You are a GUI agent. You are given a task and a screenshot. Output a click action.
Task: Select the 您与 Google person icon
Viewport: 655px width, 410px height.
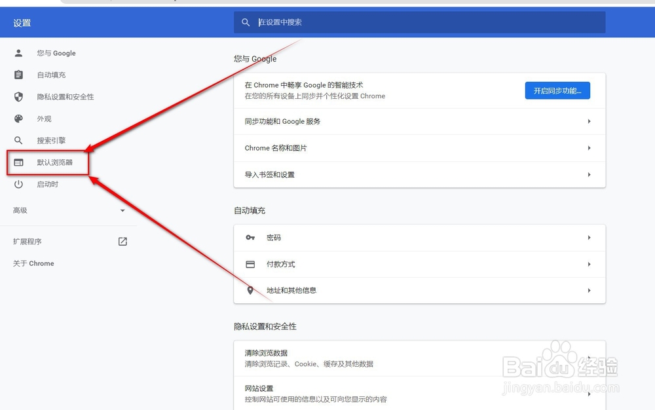point(18,52)
